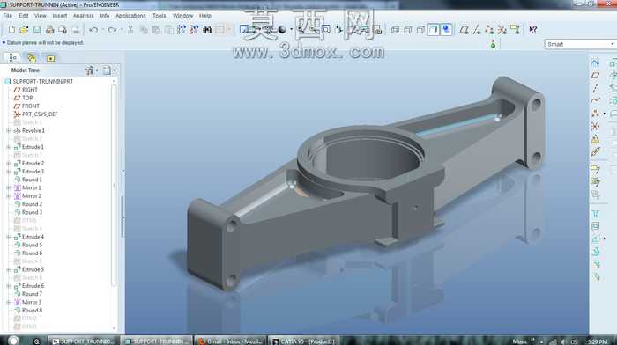This screenshot has width=617, height=345.
Task: Enable shaded display style
Action: tap(433, 29)
